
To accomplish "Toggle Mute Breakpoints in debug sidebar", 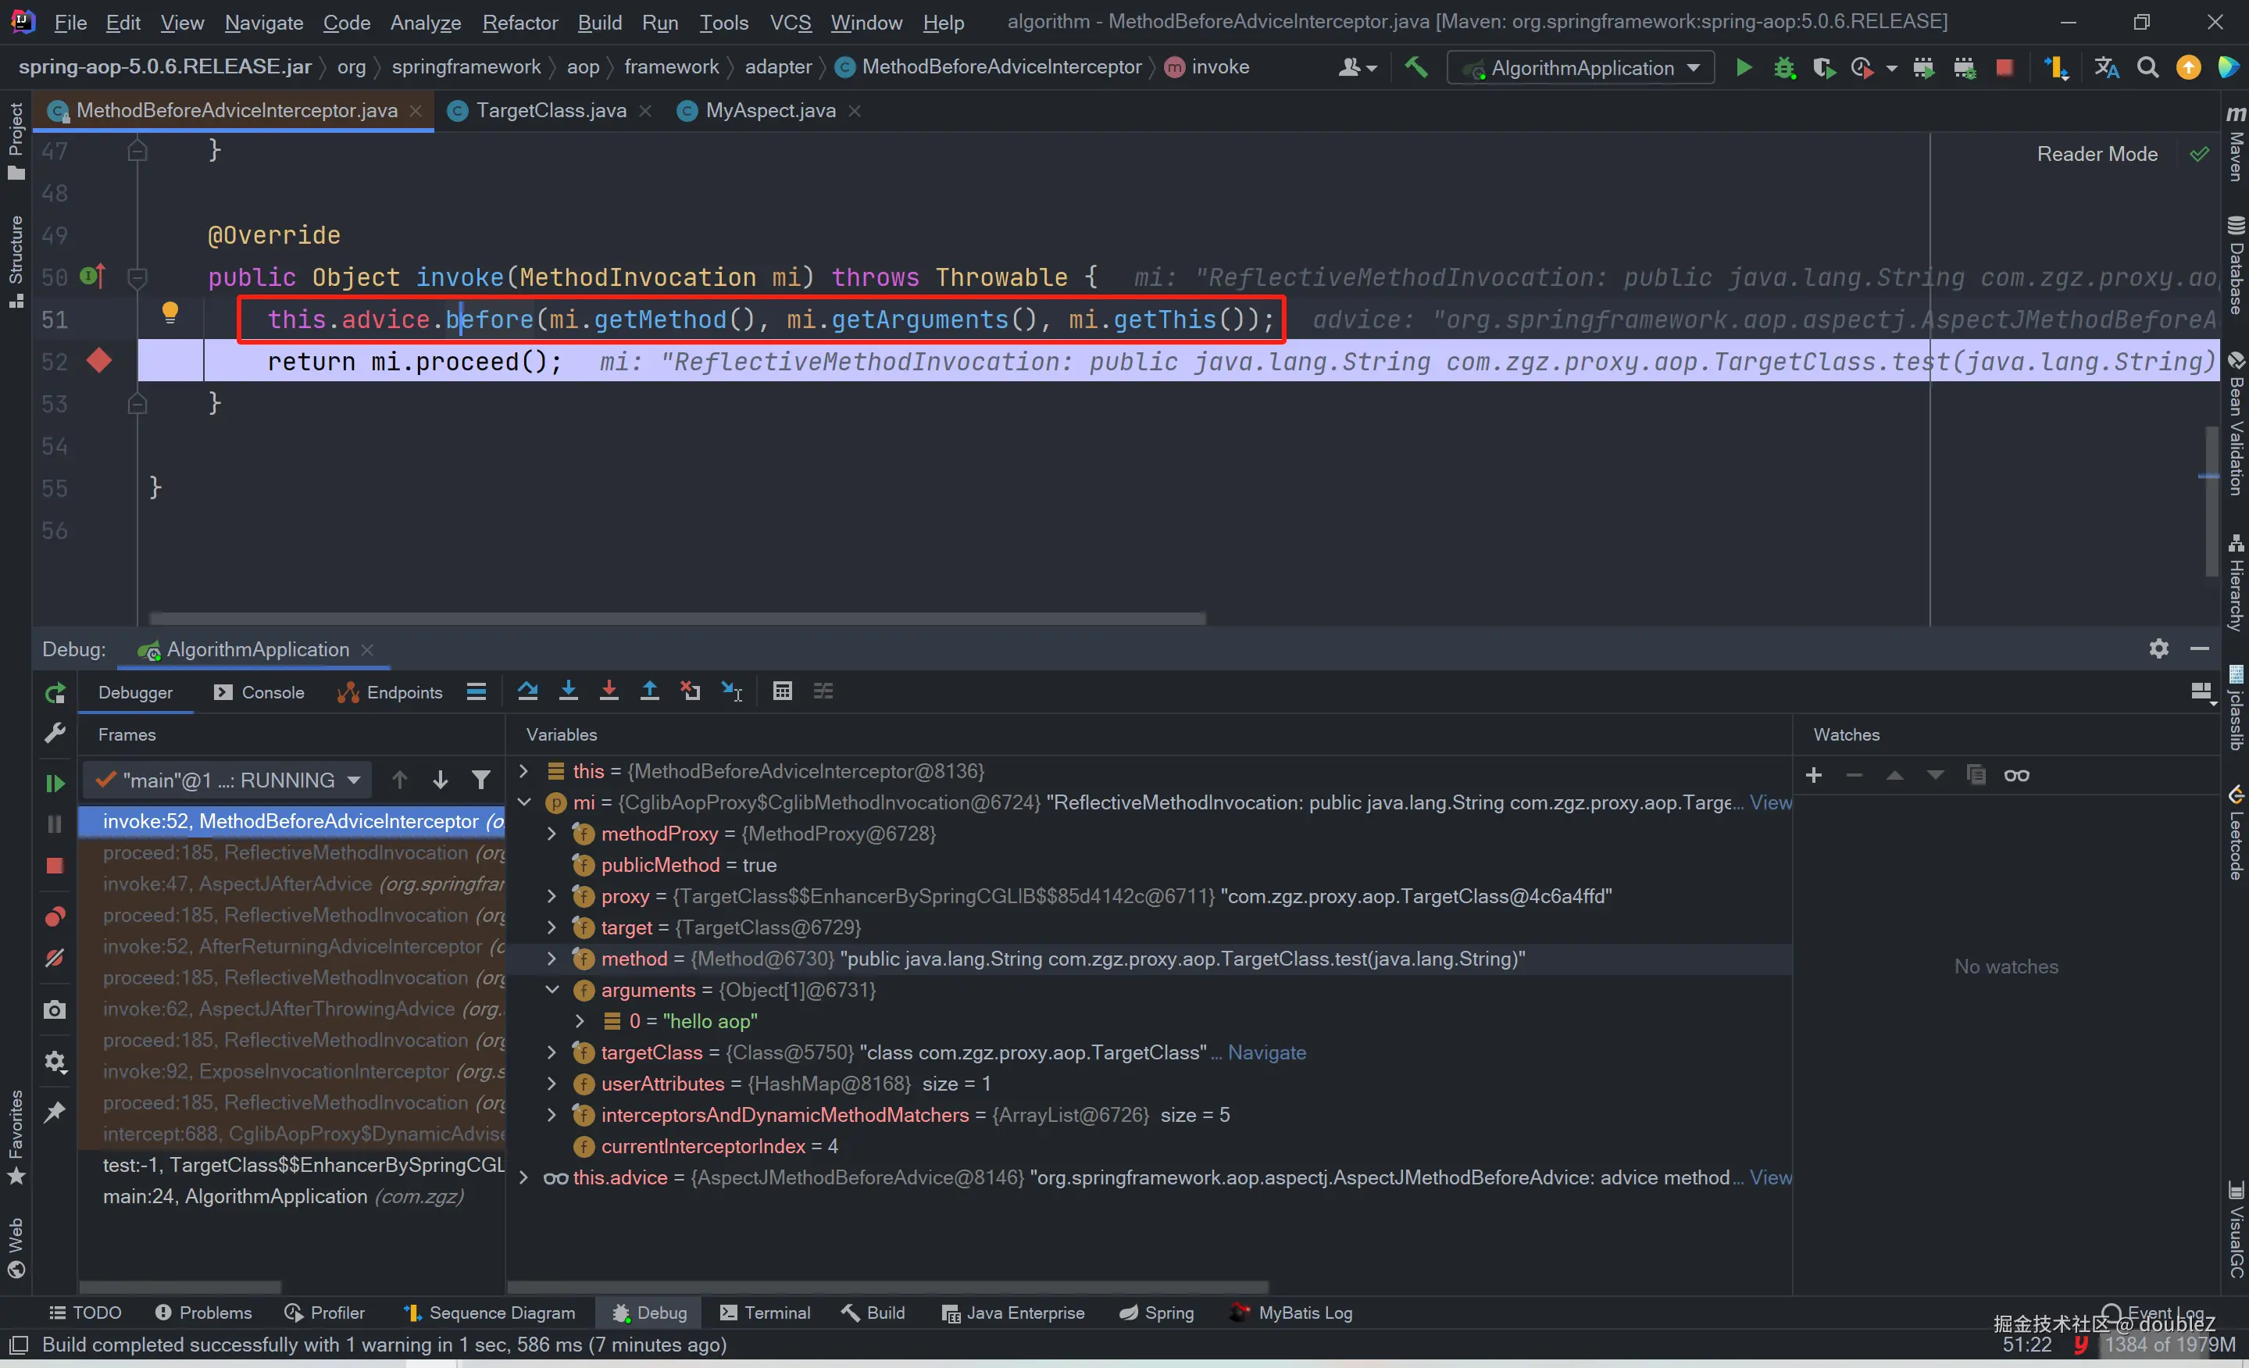I will point(55,959).
